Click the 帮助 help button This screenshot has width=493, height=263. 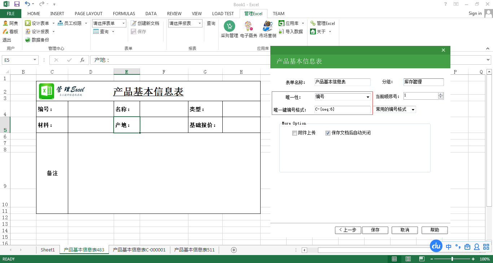[435, 230]
